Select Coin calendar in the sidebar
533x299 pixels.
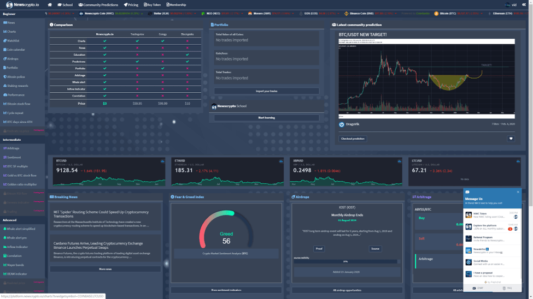pos(15,50)
